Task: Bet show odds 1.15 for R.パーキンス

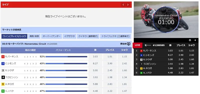Action: pyautogui.click(x=124, y=57)
